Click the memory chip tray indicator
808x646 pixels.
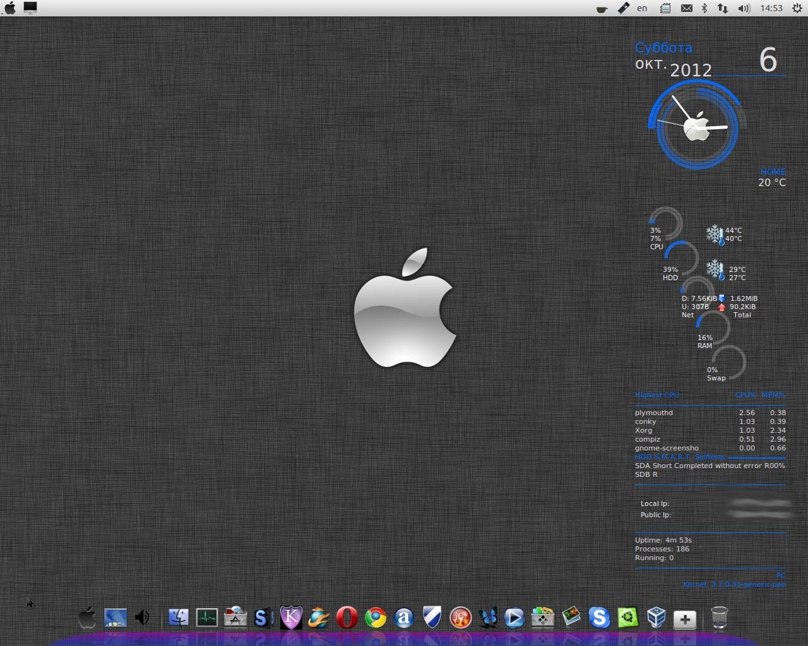[x=665, y=8]
